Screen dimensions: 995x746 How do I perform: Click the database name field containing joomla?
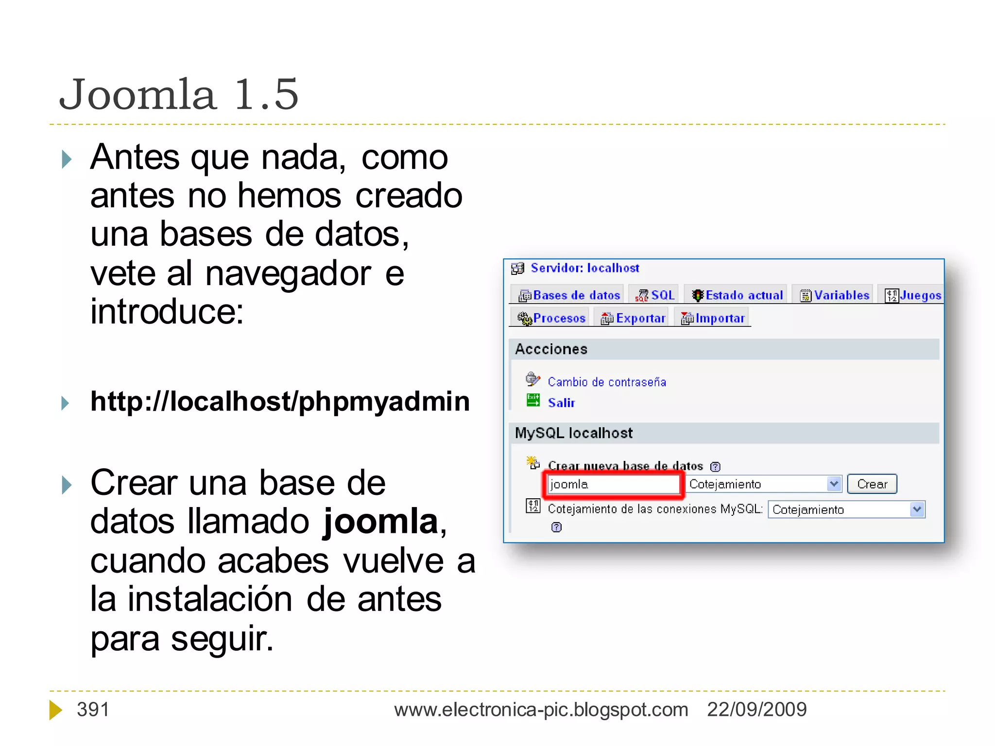614,485
